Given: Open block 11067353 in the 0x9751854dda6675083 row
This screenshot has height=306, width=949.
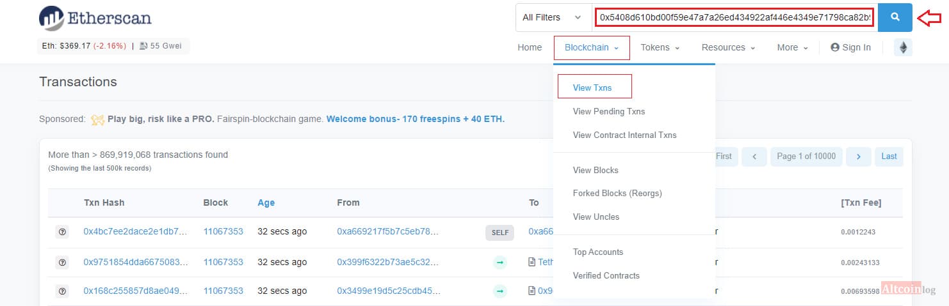Looking at the screenshot, I should 223,261.
